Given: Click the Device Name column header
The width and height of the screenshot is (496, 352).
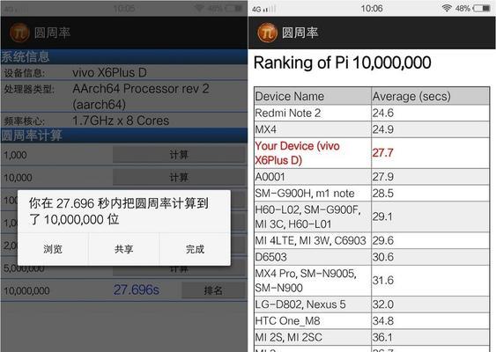Looking at the screenshot, I should 313,96.
